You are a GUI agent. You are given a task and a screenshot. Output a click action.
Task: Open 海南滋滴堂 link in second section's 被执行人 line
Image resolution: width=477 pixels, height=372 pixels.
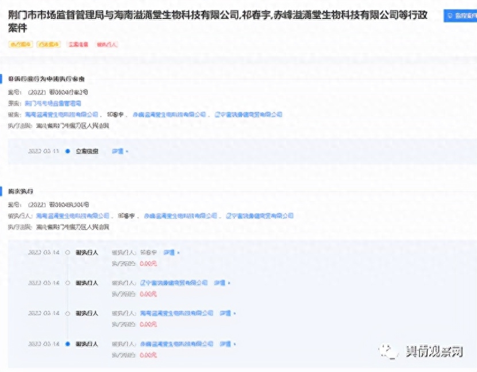(x=72, y=216)
